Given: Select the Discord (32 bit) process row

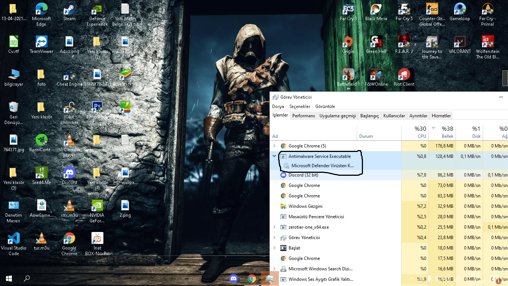Looking at the screenshot, I should [389, 175].
